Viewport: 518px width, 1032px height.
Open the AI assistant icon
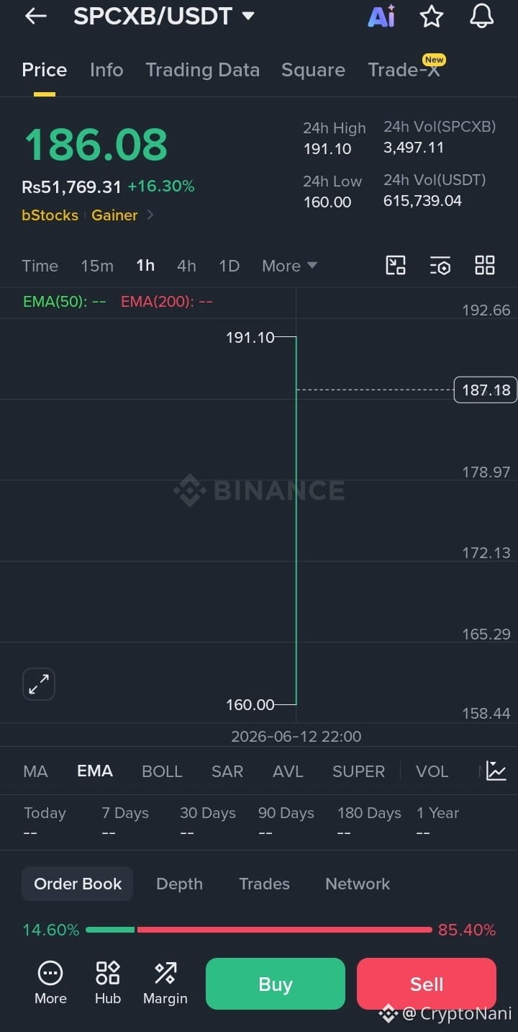pos(381,16)
